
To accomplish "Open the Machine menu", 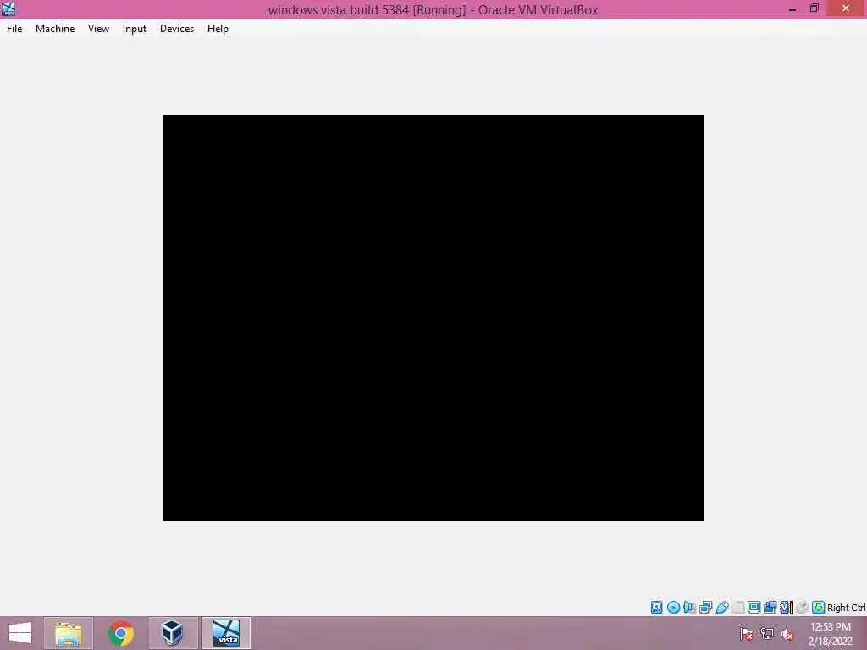I will pos(55,29).
